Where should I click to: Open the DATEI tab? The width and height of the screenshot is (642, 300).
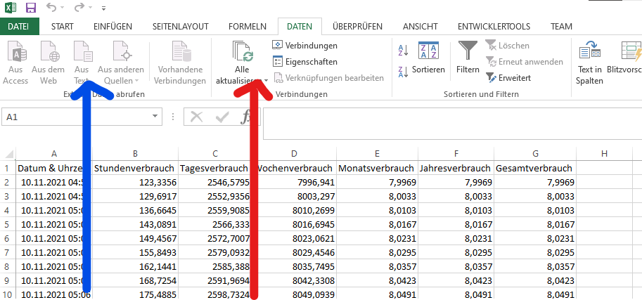(19, 27)
